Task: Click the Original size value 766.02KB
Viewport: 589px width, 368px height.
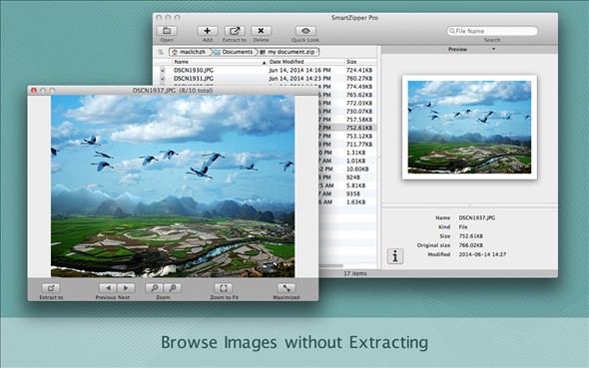Action: pyautogui.click(x=470, y=245)
